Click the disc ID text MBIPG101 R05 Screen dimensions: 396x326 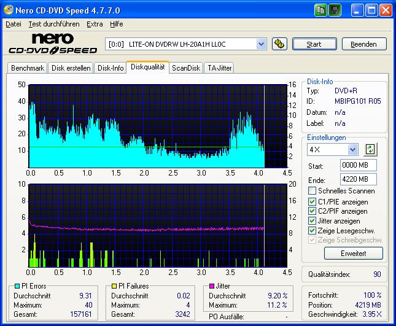pyautogui.click(x=357, y=101)
